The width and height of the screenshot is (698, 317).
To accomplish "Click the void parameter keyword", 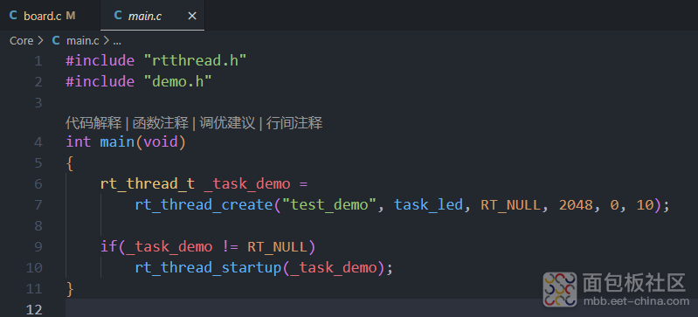I will (x=160, y=142).
